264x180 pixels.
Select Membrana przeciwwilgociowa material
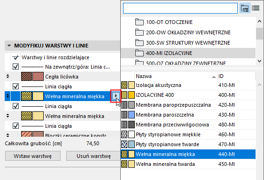(x=188, y=125)
